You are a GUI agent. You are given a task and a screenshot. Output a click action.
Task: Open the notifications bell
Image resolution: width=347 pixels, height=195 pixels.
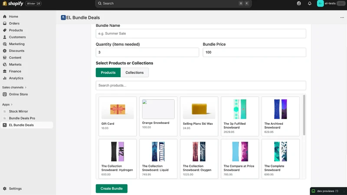coord(310,3)
